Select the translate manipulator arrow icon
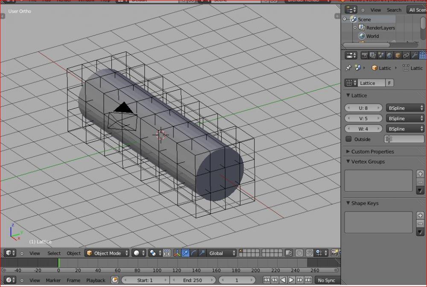This screenshot has height=287, width=427. pyautogui.click(x=186, y=253)
